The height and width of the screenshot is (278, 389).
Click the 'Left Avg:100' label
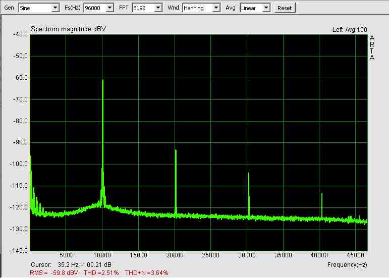coord(350,30)
